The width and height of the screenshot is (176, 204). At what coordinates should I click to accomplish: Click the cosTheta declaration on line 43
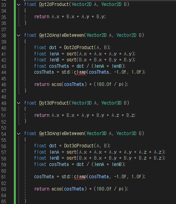tap(59, 66)
